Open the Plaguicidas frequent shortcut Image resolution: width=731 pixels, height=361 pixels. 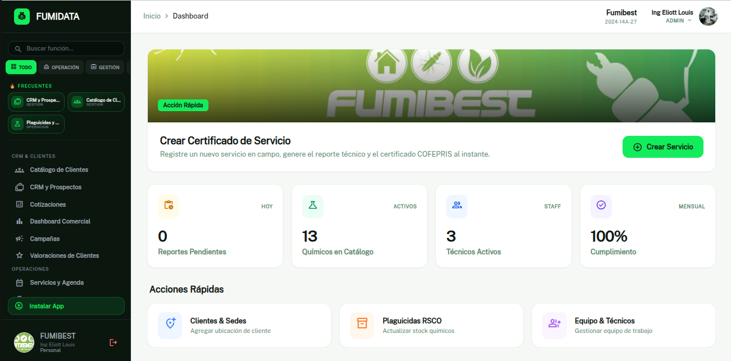pos(37,124)
